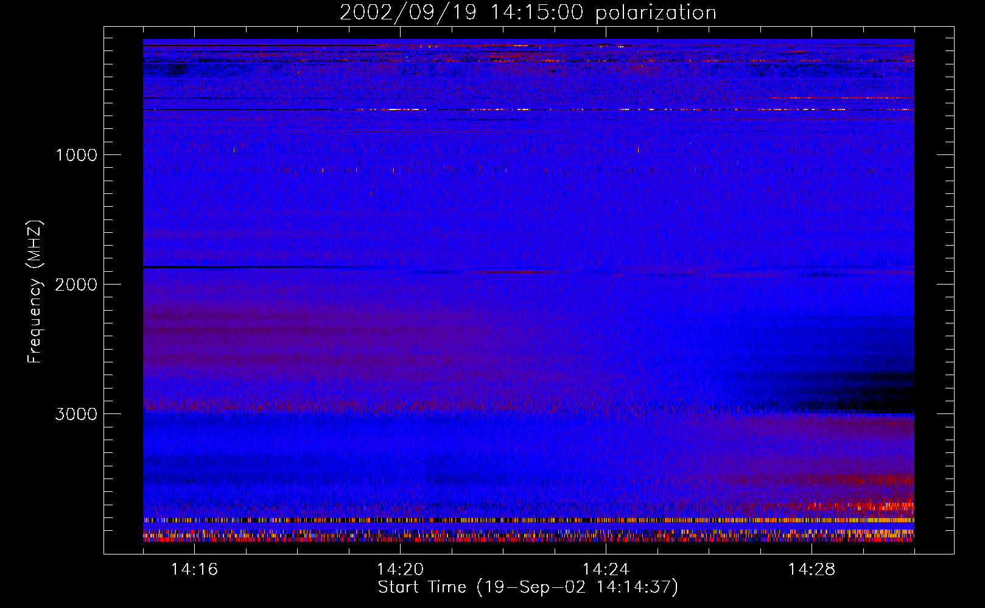Click the plot title '2002/09/19 14:15:00 polarization'
The width and height of the screenshot is (985, 608).
(528, 13)
